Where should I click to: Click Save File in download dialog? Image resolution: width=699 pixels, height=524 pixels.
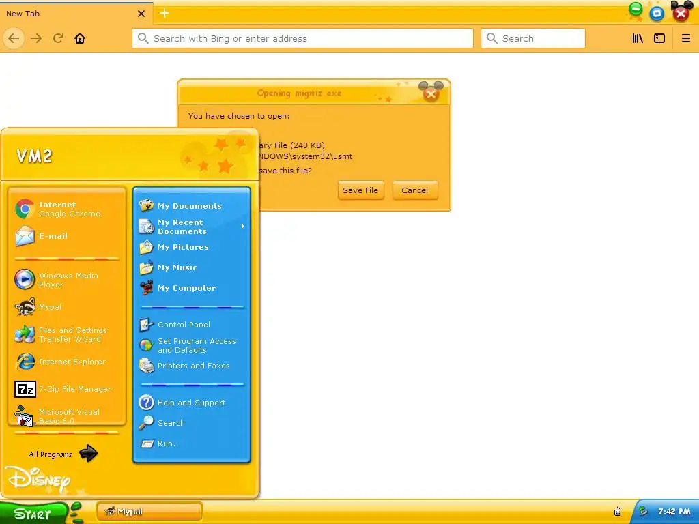point(360,190)
